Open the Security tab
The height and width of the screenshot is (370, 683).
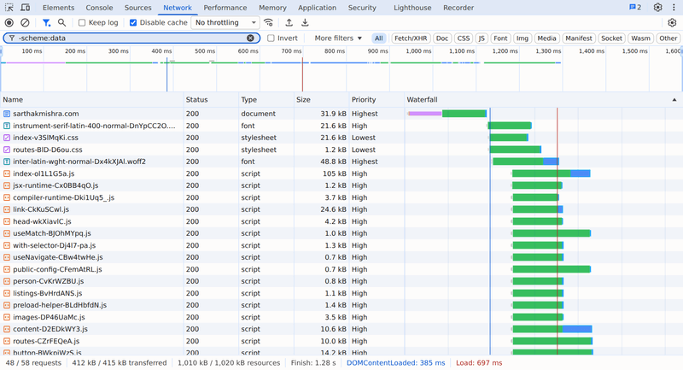pos(362,8)
